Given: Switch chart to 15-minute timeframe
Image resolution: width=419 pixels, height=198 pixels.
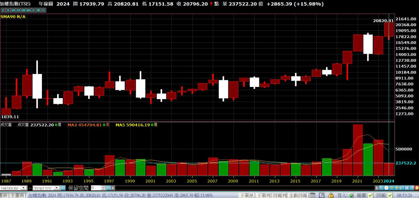Looking at the screenshot, I should pyautogui.click(x=18, y=10).
